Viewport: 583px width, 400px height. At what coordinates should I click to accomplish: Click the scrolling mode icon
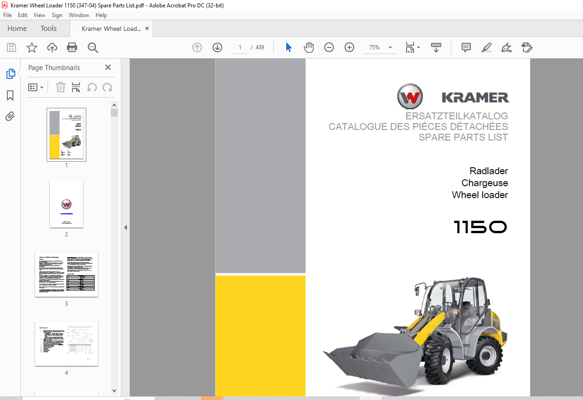tap(436, 47)
